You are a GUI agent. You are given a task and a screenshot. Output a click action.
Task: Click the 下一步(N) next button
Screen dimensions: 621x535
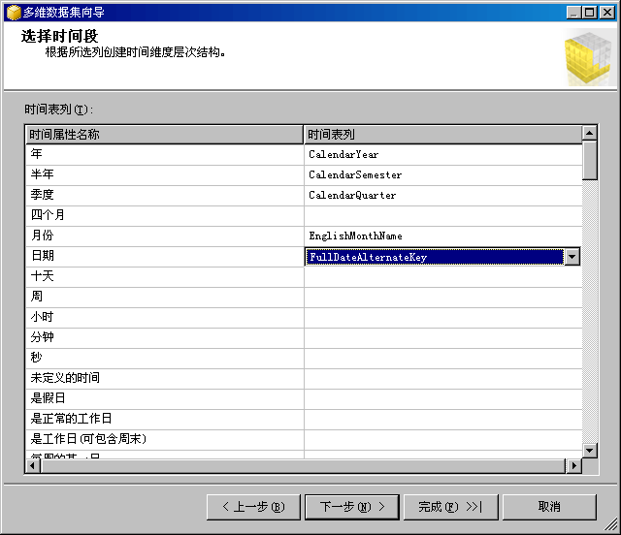(x=352, y=507)
